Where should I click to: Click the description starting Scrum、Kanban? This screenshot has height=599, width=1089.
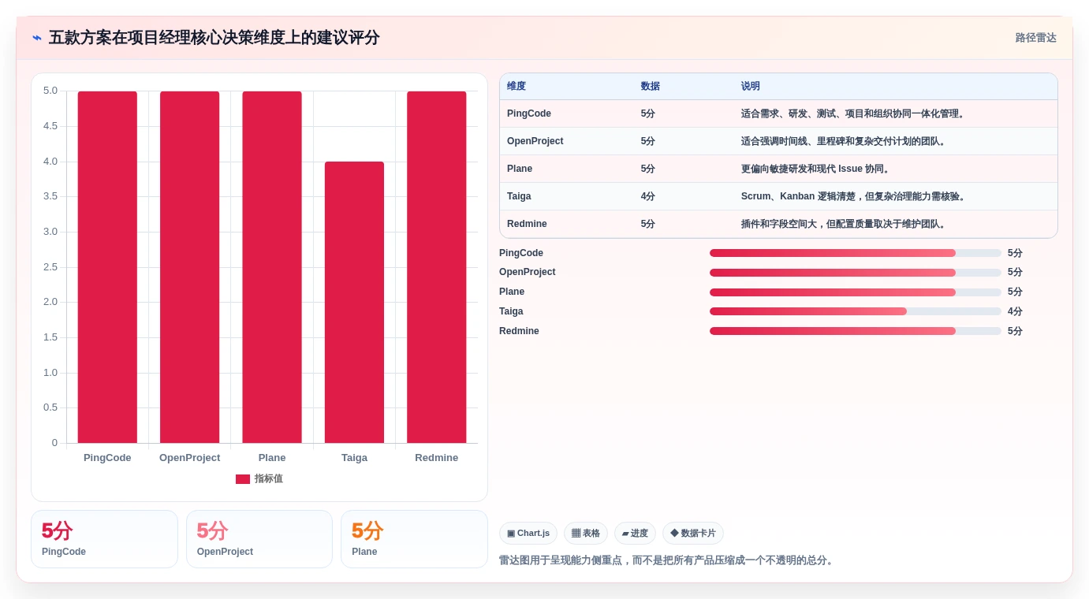(x=854, y=196)
